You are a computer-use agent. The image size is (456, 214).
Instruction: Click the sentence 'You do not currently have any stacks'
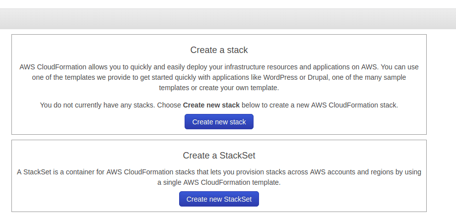(x=97, y=105)
